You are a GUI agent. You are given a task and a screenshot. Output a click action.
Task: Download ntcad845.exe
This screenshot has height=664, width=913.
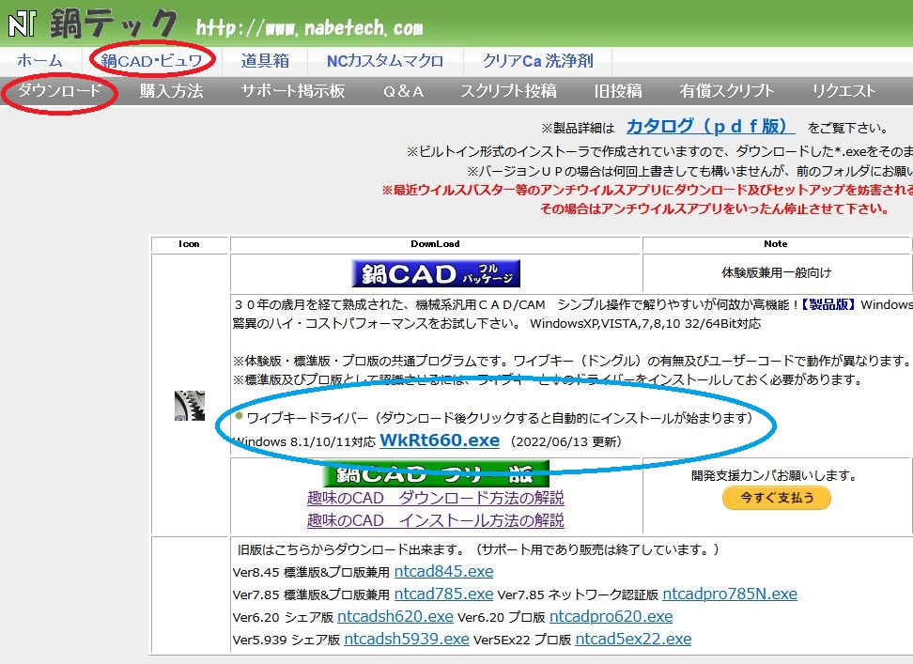pyautogui.click(x=443, y=571)
